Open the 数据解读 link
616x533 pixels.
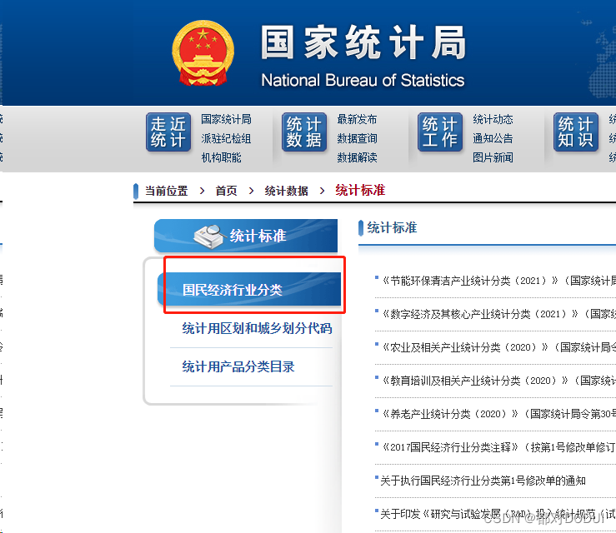(x=357, y=157)
